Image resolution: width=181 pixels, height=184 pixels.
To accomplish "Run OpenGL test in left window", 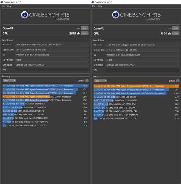I will click(x=84, y=28).
